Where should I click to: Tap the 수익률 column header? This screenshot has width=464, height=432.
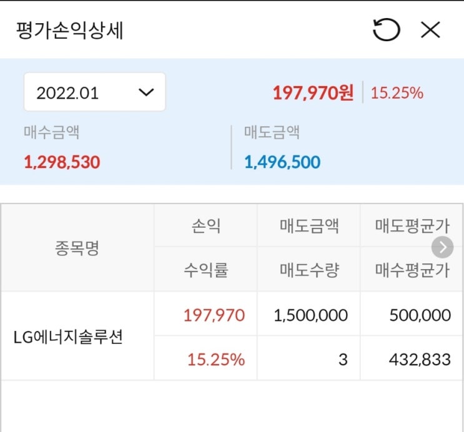pos(206,270)
